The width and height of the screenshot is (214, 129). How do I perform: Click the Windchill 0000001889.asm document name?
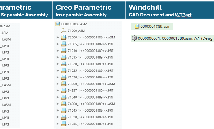[155, 27]
